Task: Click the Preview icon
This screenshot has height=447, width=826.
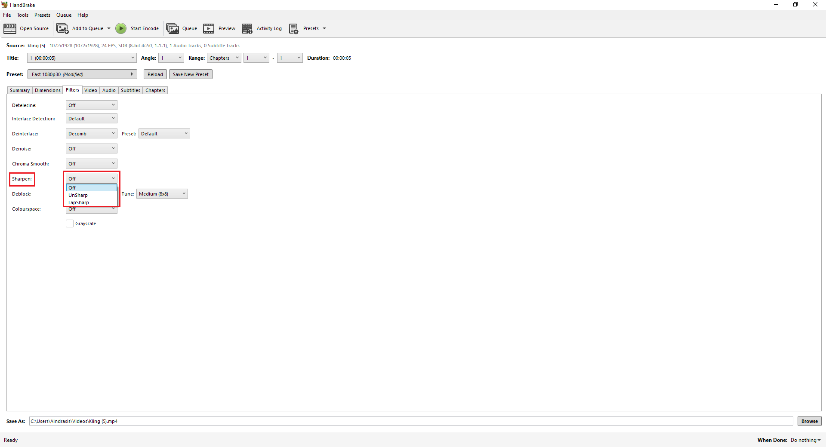Action: coord(209,29)
